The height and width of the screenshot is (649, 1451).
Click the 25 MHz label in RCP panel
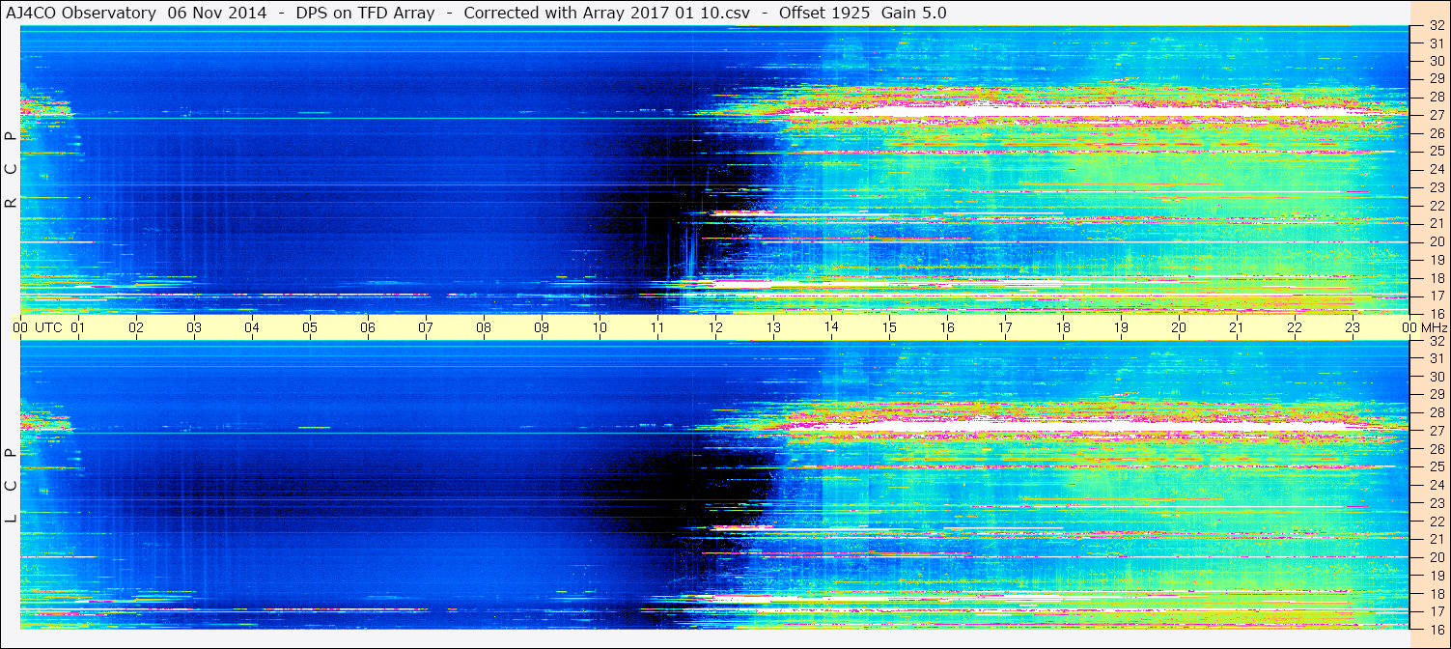[x=1436, y=151]
